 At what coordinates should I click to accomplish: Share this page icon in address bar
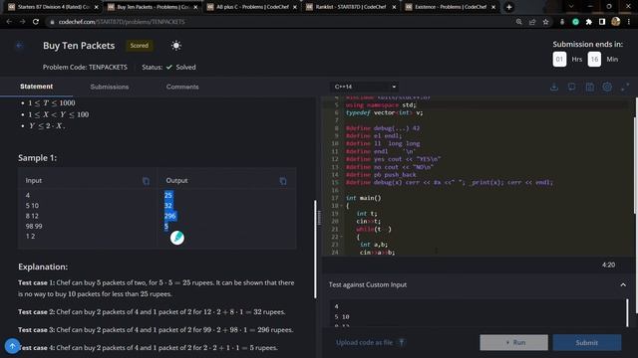pos(532,22)
